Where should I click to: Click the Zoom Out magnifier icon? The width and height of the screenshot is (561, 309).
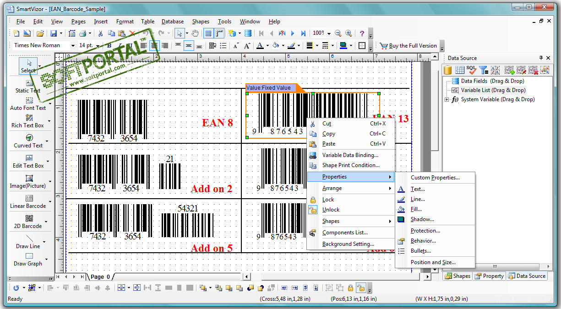tap(338, 33)
